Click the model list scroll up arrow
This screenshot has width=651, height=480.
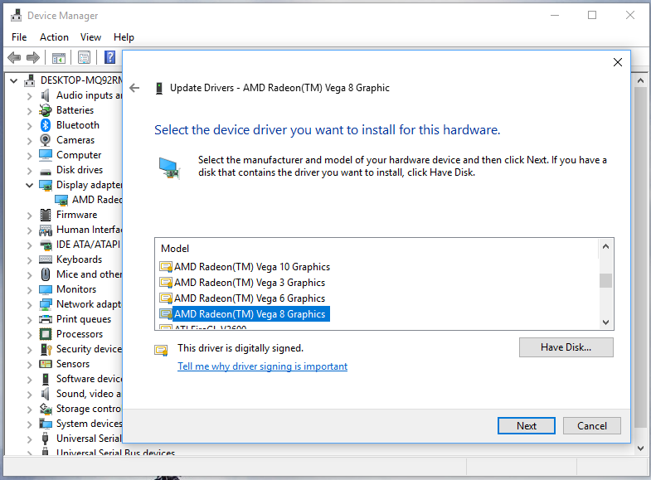pyautogui.click(x=605, y=247)
